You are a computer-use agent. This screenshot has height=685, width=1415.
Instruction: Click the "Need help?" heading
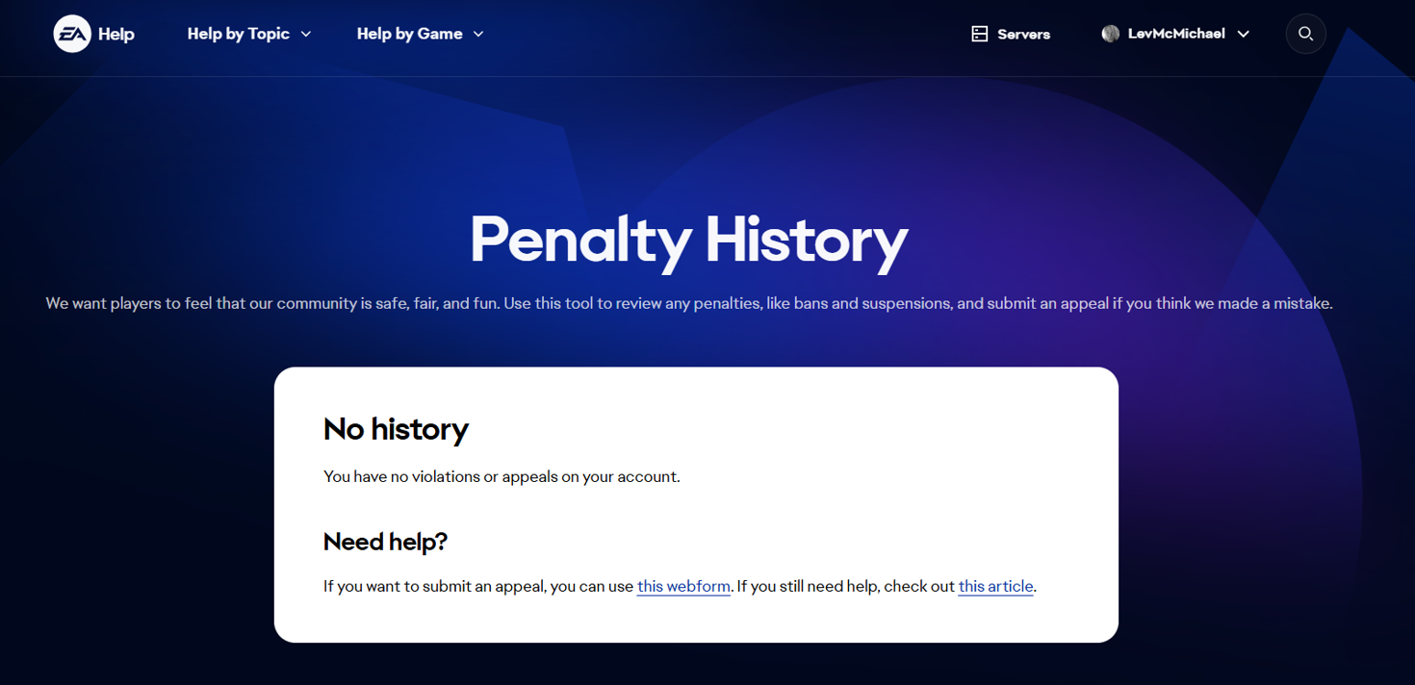pos(385,542)
